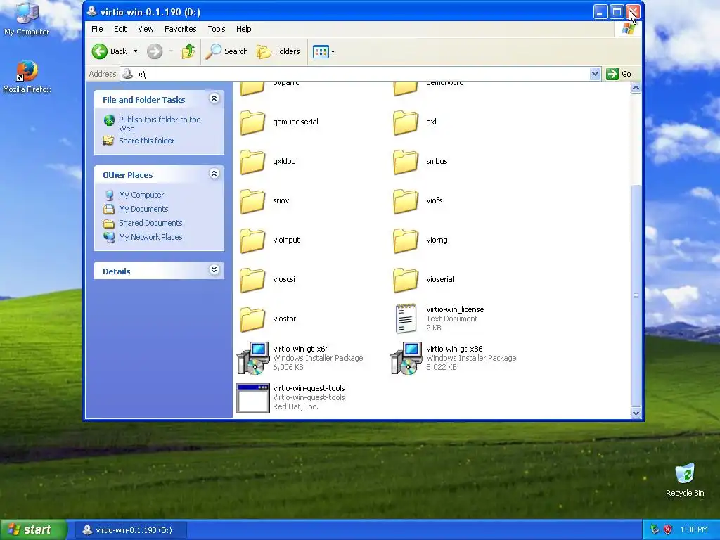Collapse the Other Places panel
720x540 pixels.
pyautogui.click(x=214, y=174)
